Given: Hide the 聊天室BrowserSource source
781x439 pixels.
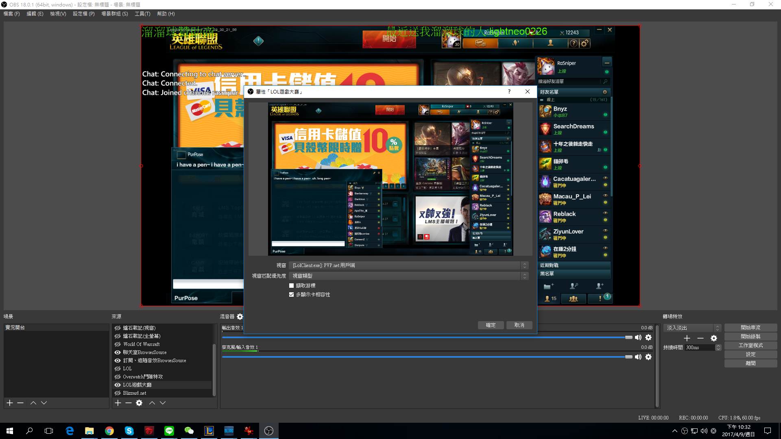Looking at the screenshot, I should (x=118, y=352).
